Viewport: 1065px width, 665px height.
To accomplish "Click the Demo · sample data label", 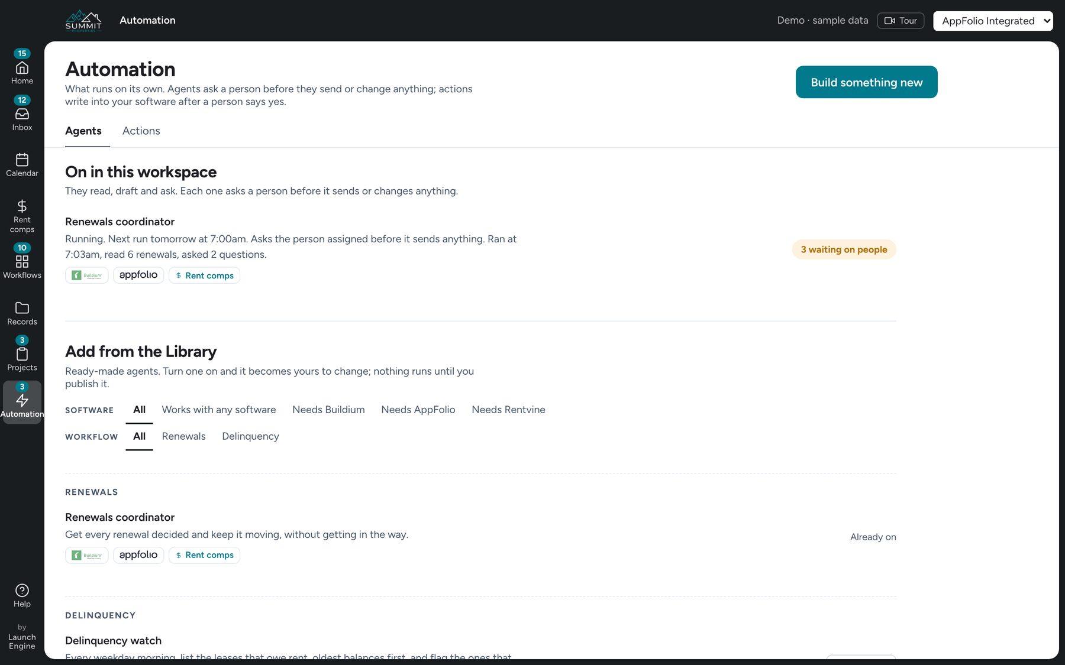I will pyautogui.click(x=822, y=21).
